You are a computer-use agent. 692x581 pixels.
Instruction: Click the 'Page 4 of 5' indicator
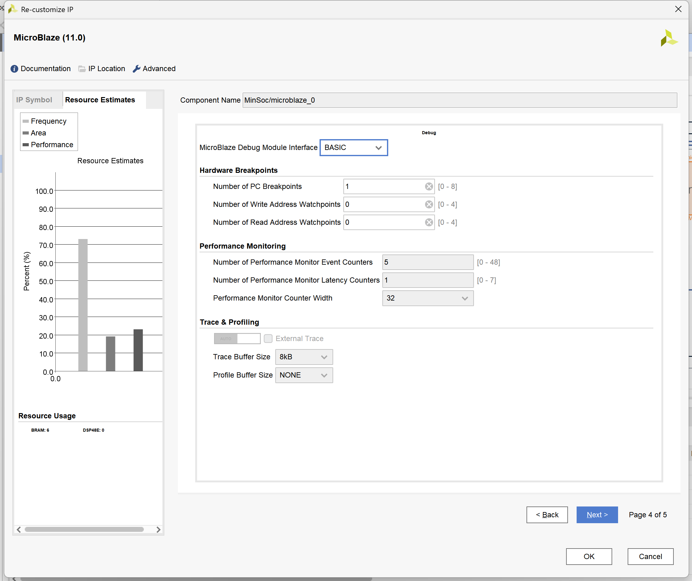point(648,515)
